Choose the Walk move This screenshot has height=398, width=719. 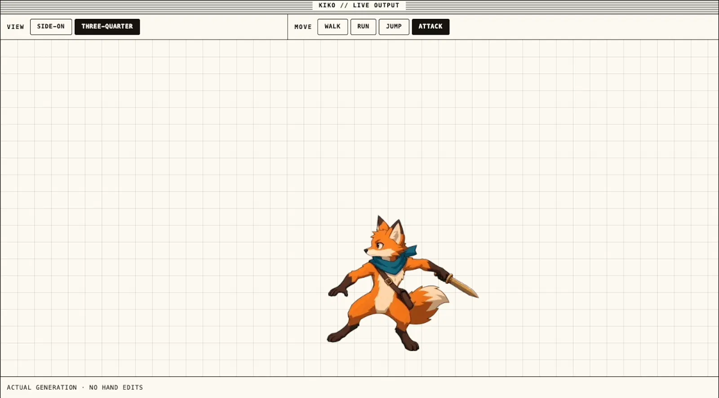point(333,27)
